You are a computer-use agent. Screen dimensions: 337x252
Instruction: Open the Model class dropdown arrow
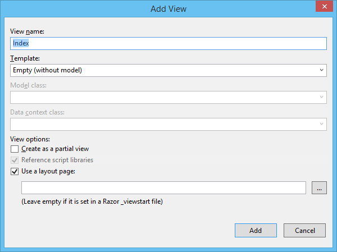[322, 97]
